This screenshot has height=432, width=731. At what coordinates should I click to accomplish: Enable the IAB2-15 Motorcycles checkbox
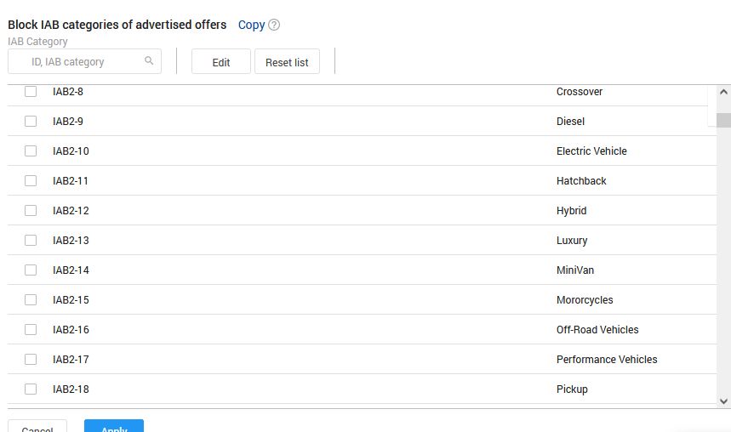tap(31, 300)
